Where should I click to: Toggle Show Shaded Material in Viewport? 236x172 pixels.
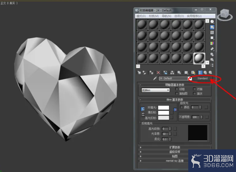click(193, 73)
